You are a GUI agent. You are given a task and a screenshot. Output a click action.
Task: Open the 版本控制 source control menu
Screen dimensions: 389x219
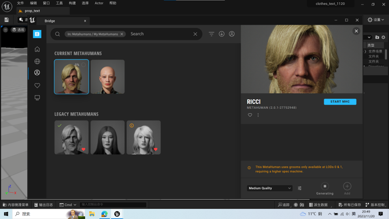[375, 205]
